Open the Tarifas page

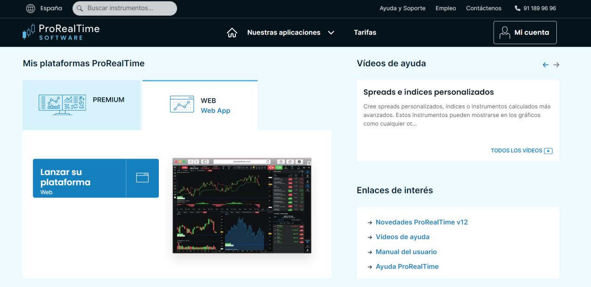click(365, 32)
